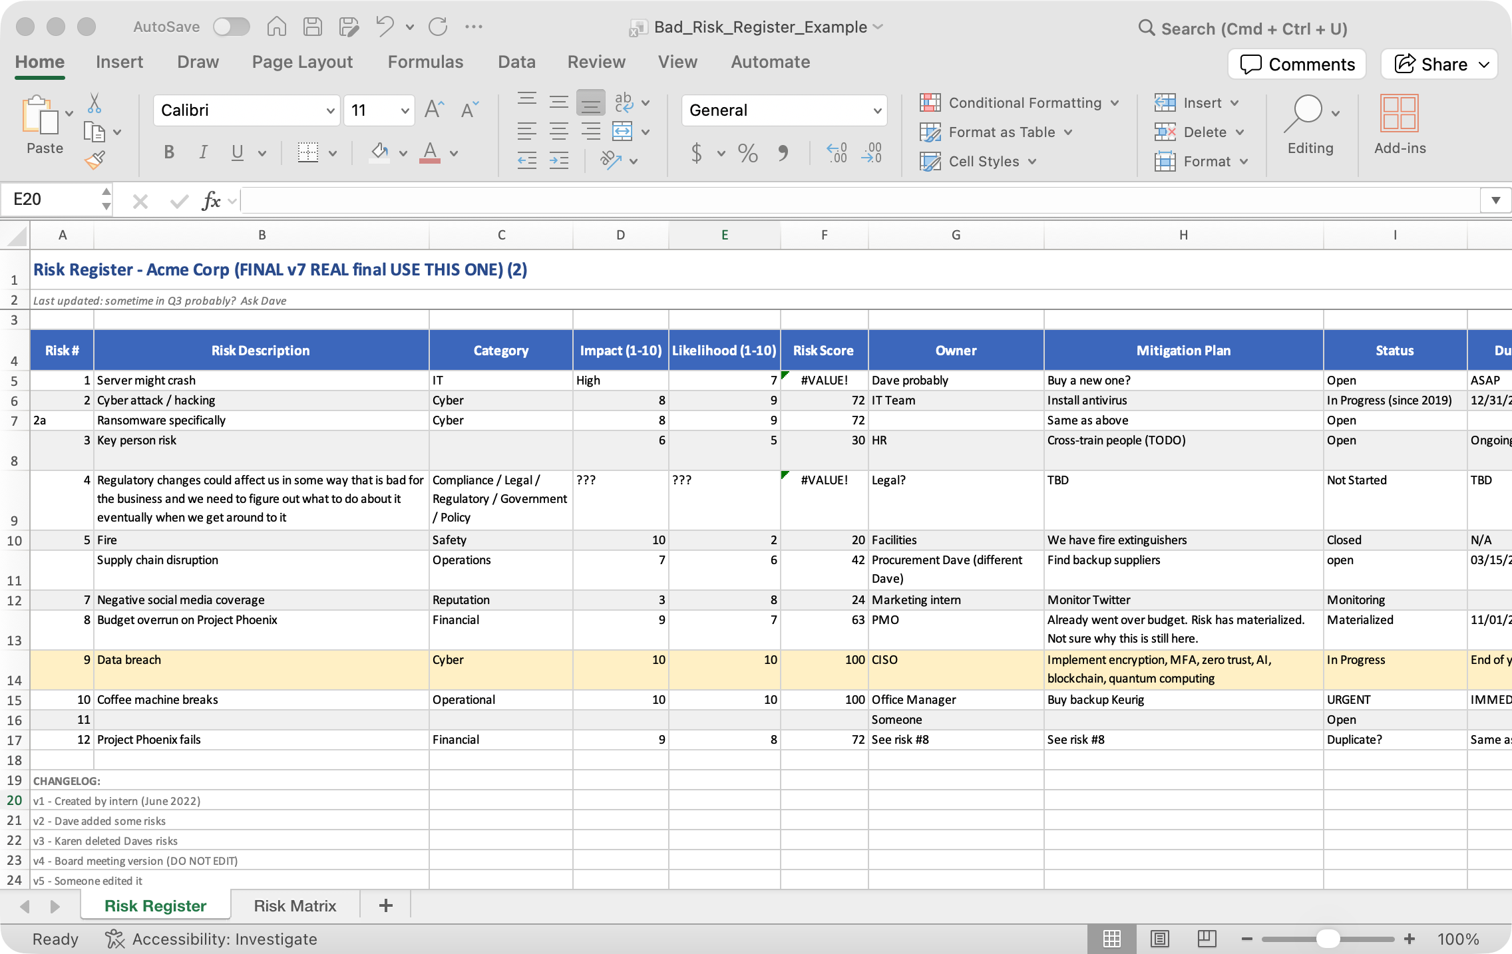Toggle Align Left button

coord(527,131)
